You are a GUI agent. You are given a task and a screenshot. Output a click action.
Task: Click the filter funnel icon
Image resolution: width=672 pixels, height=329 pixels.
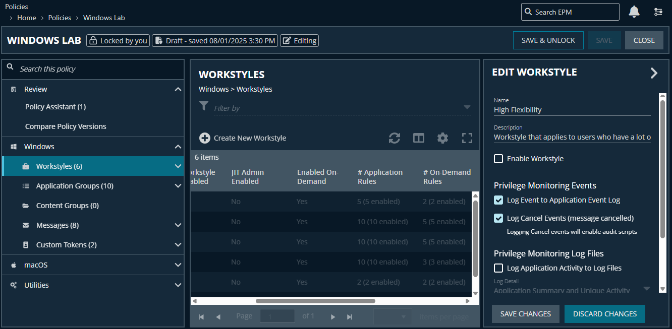(x=203, y=106)
